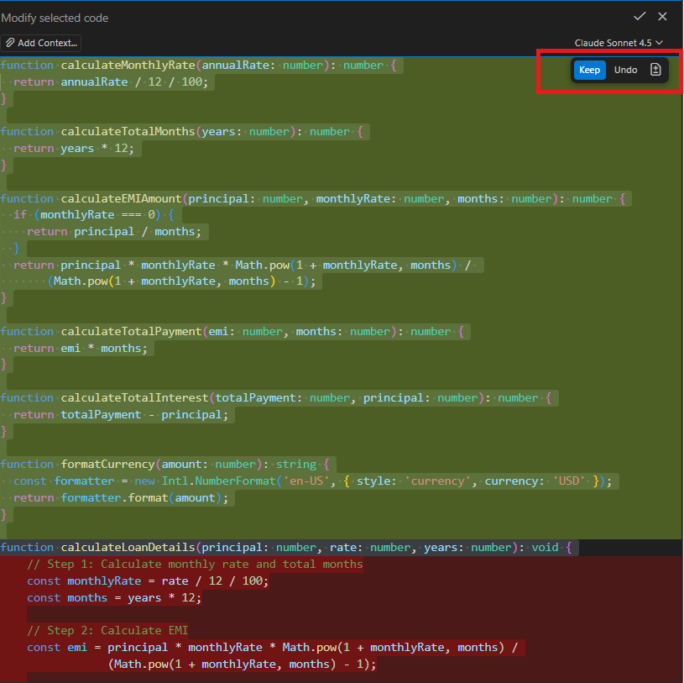Image resolution: width=684 pixels, height=683 pixels.
Task: Click the calculateTotalInterest function name
Action: pyautogui.click(x=134, y=398)
